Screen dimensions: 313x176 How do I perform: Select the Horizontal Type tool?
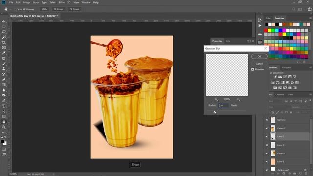pyautogui.click(x=4, y=106)
